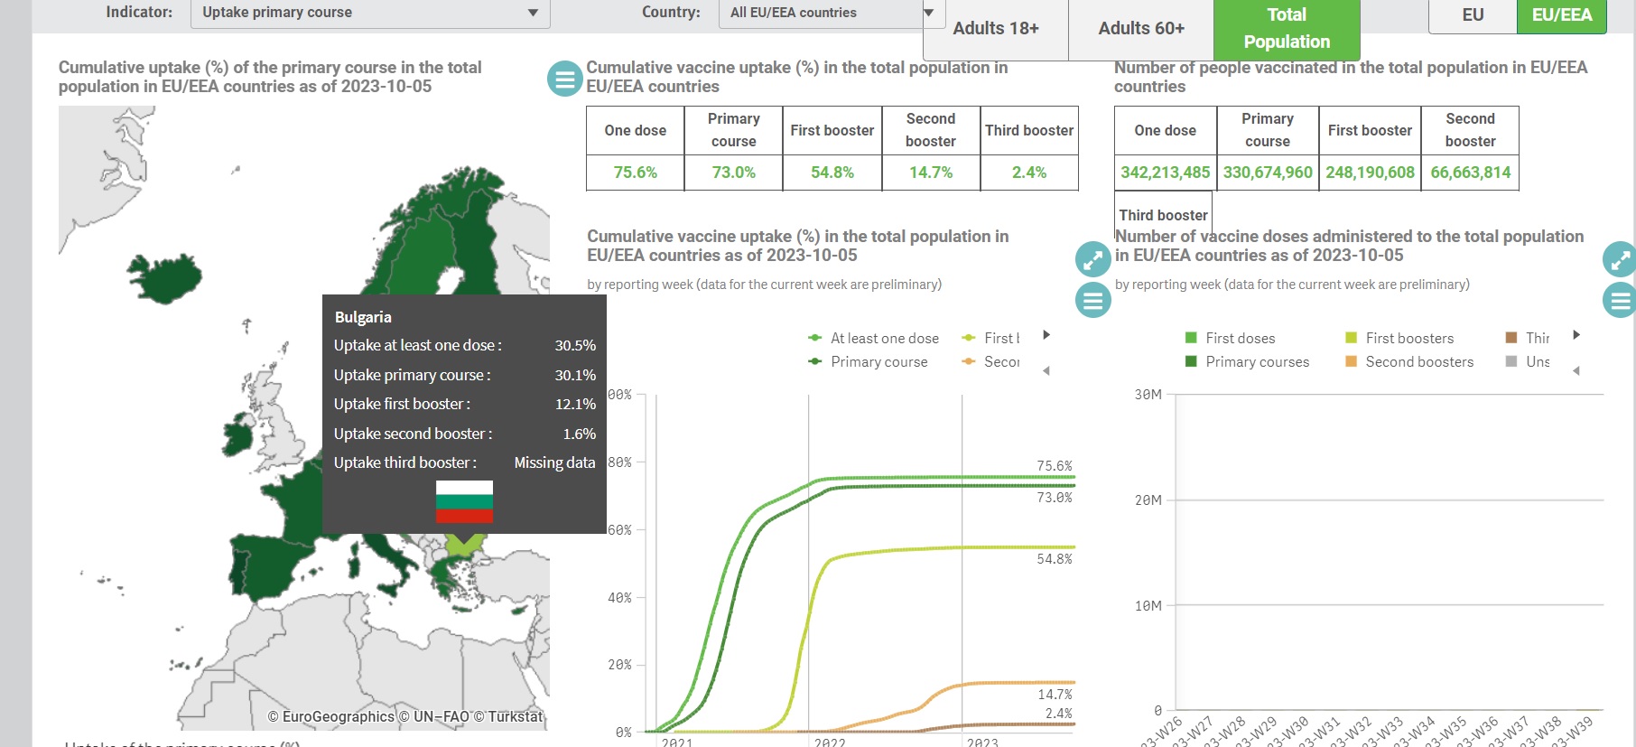Image resolution: width=1636 pixels, height=747 pixels.
Task: Click the 73.0% Primary course uptake value
Action: [734, 173]
